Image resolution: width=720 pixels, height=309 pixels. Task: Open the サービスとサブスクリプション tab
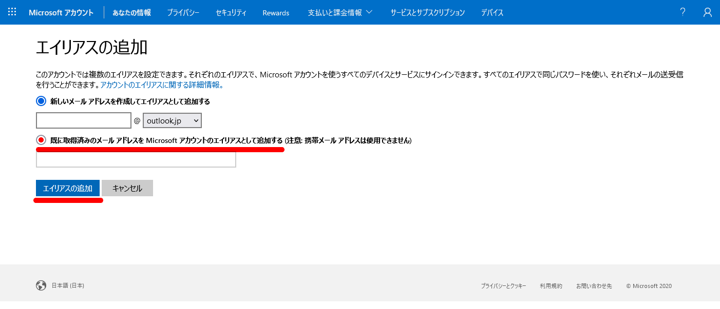pyautogui.click(x=427, y=12)
